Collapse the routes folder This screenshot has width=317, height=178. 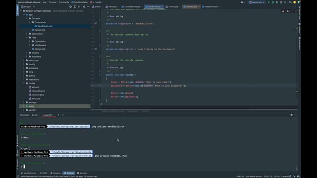[24, 84]
